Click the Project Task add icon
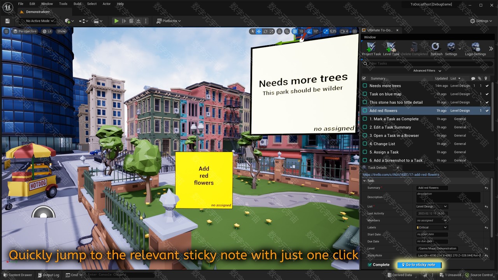498x280 pixels. (371, 48)
